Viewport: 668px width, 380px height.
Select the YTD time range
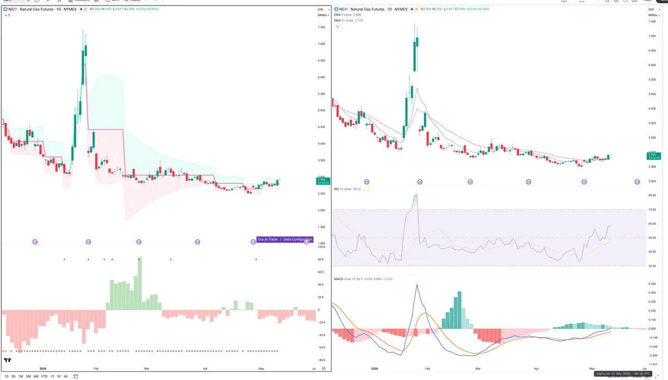pos(44,376)
